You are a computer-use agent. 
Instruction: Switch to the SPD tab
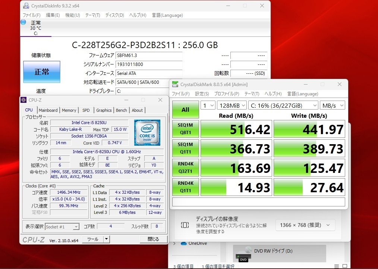pyautogui.click(x=86, y=110)
